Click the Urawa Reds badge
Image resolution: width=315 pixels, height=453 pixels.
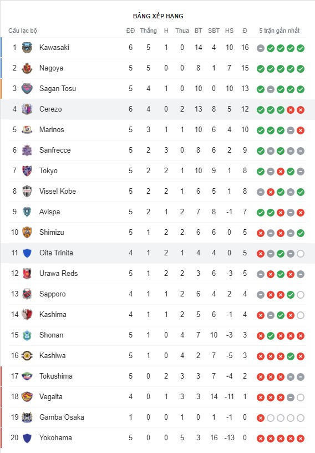click(27, 274)
